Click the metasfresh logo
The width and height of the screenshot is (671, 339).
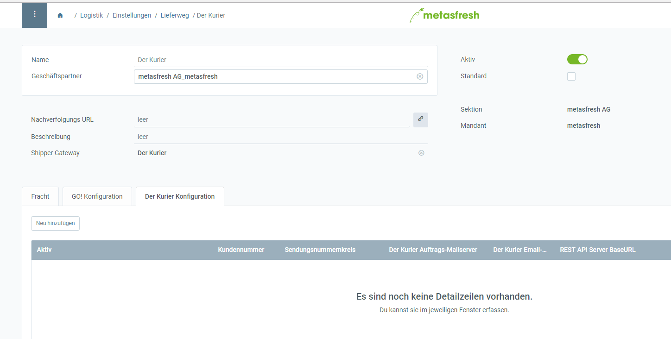(x=444, y=15)
